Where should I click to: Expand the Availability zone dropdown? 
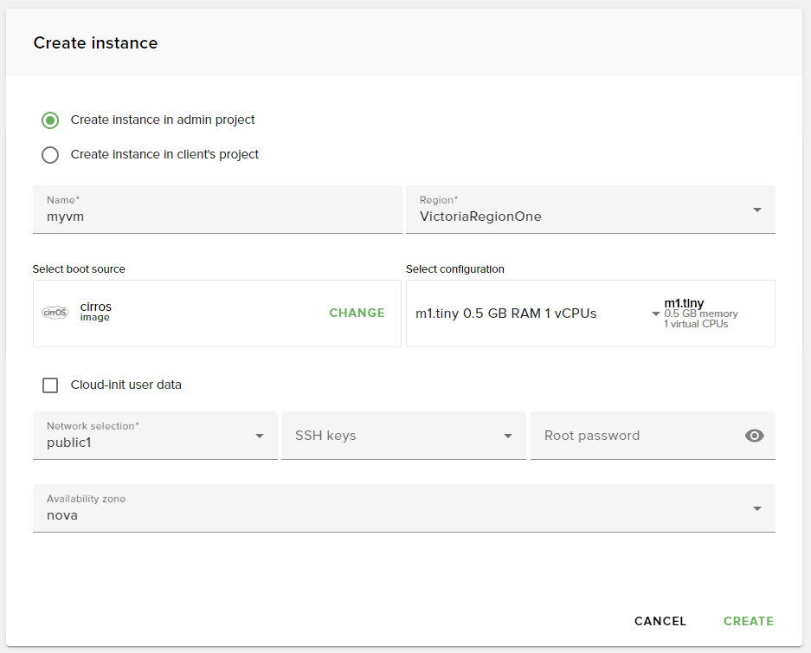pos(757,508)
